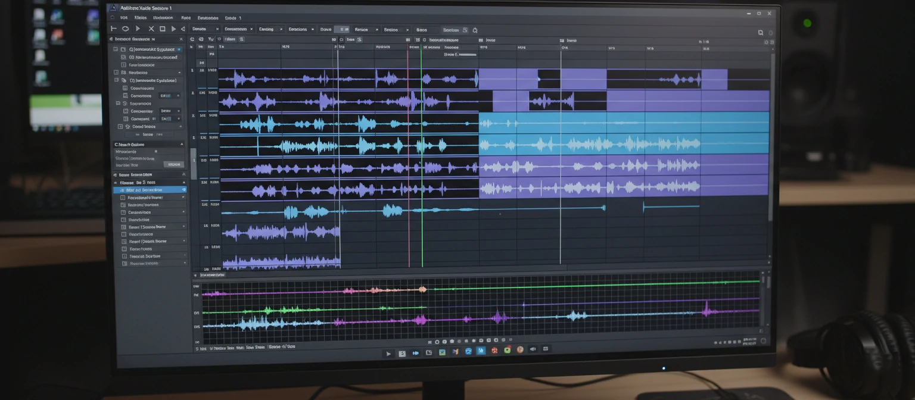This screenshot has height=400, width=915.
Task: Select the Play tool in the transport toolbar
Action: click(x=138, y=29)
